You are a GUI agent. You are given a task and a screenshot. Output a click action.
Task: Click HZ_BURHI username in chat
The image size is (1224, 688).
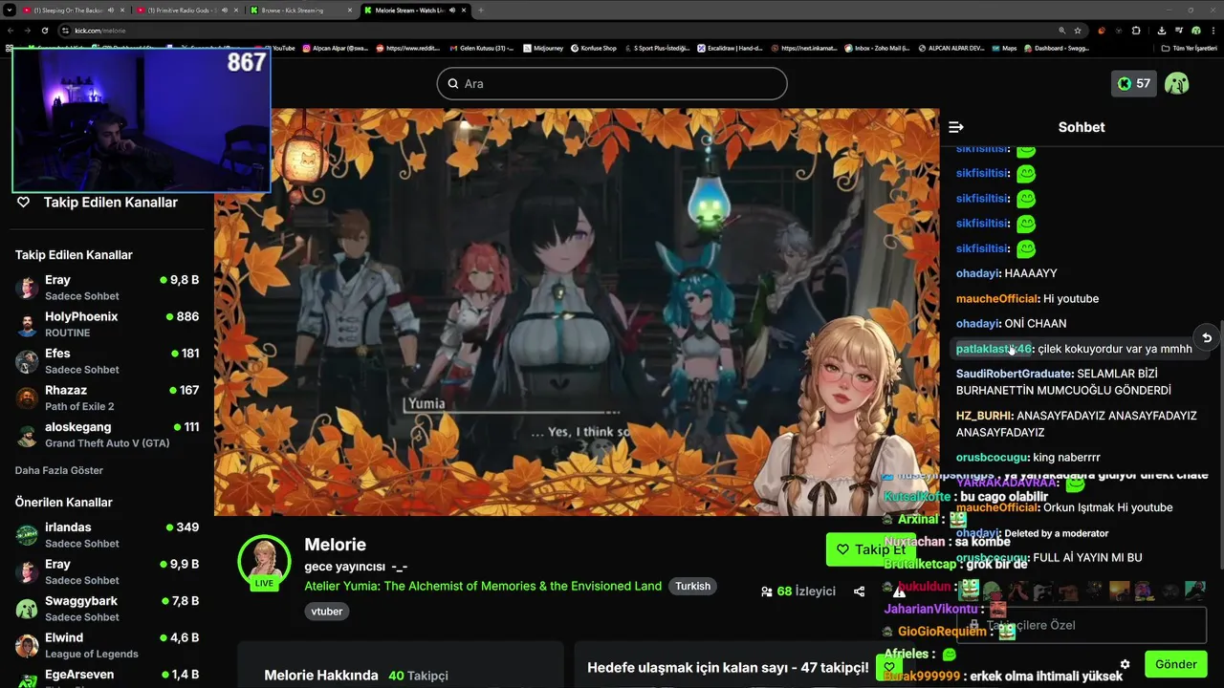984,416
